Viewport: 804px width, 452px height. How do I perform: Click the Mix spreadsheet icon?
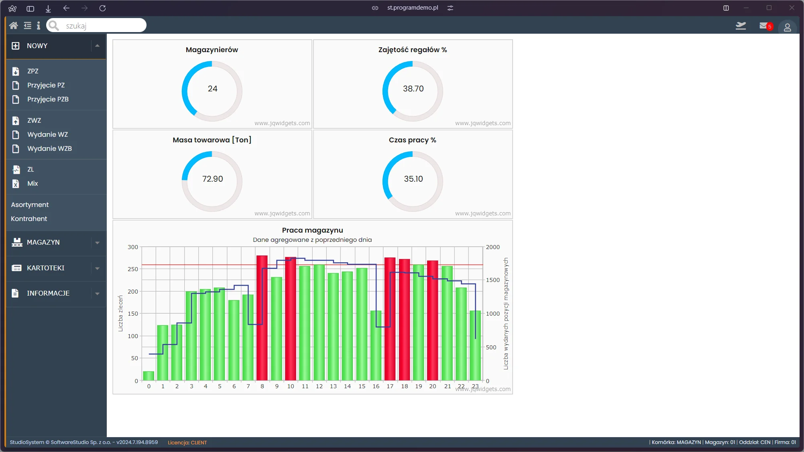[x=16, y=184]
